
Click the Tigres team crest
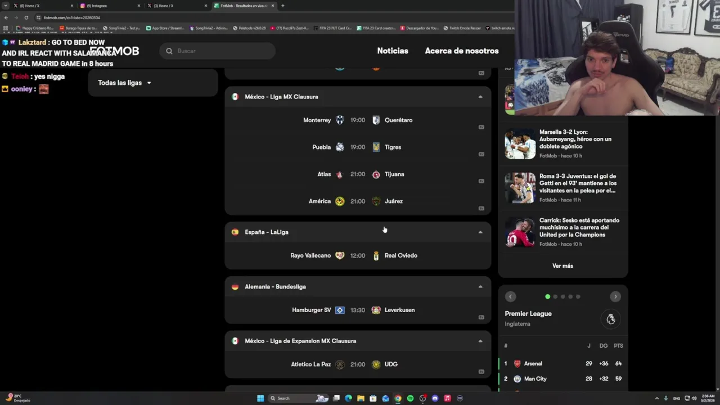(x=376, y=147)
